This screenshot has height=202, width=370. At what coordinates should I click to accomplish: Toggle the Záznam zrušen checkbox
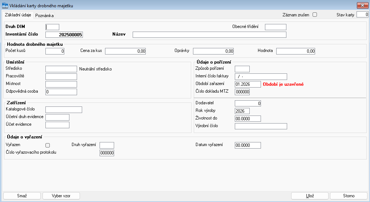315,15
